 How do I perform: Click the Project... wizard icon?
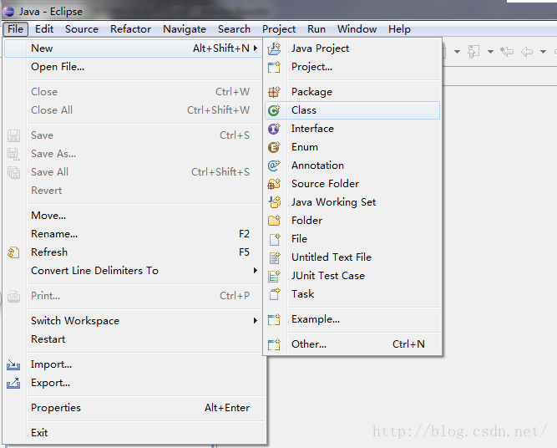coord(274,67)
